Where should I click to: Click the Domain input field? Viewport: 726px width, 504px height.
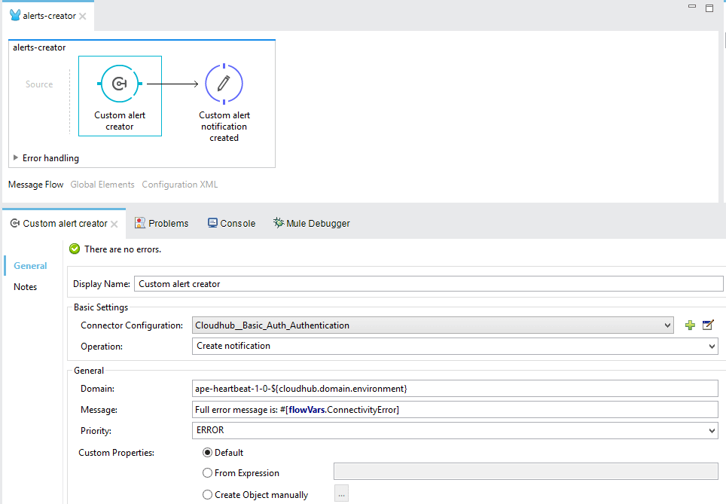455,389
